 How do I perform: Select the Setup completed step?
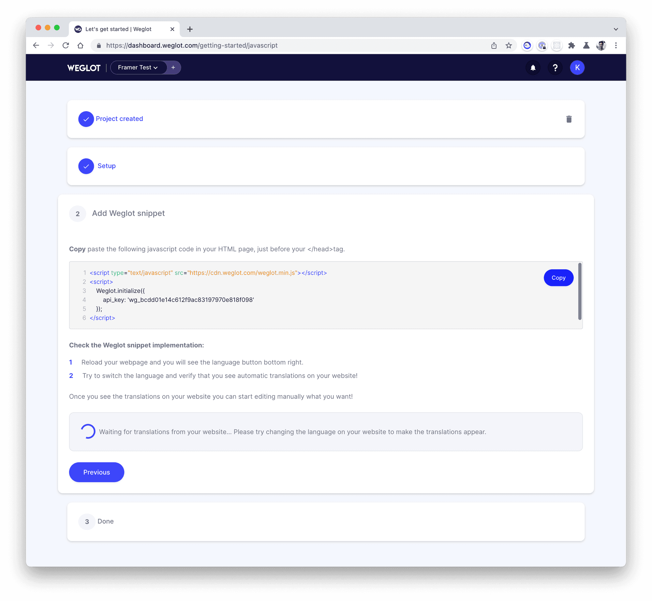107,165
